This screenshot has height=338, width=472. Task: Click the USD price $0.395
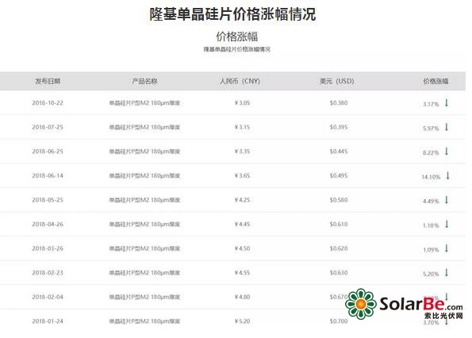point(339,127)
